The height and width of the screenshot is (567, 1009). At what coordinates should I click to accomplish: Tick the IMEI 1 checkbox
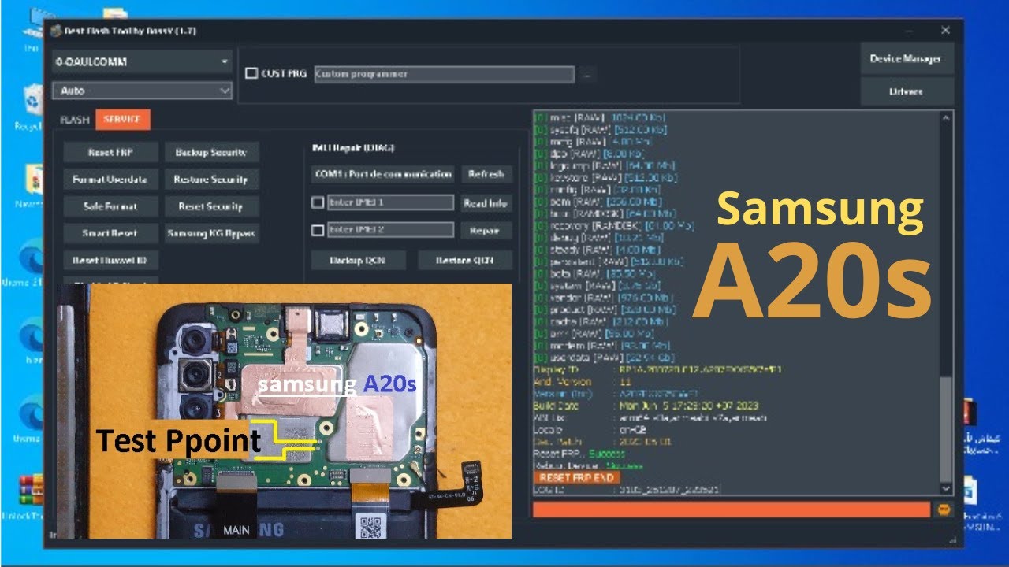tap(318, 202)
